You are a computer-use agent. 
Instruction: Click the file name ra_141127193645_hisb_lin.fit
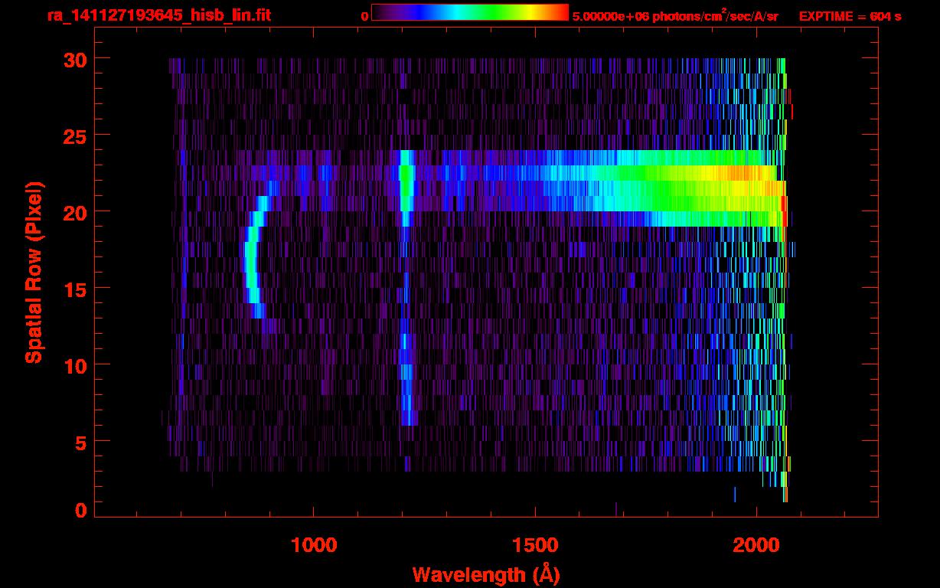[x=158, y=15]
